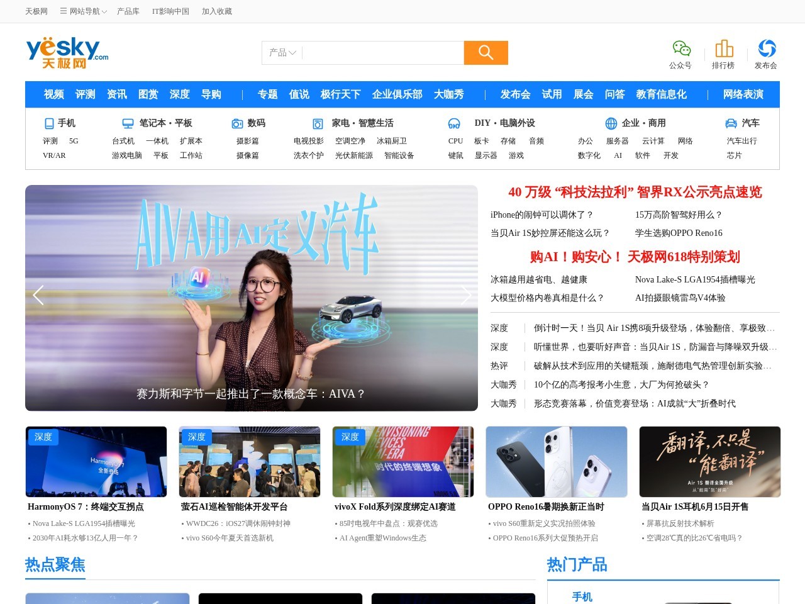Open the 光伏新能源 subcategory link
Screen dimensions: 805x604
click(x=354, y=155)
